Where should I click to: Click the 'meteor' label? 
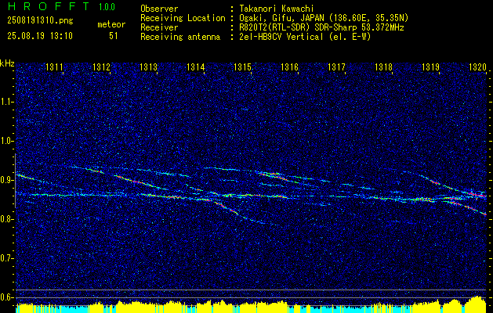click(111, 24)
